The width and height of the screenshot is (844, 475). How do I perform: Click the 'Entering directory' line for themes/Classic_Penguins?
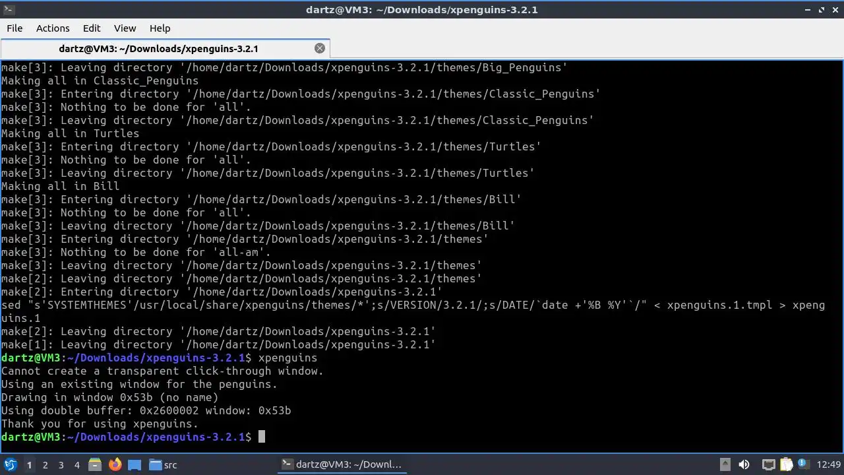tap(301, 94)
